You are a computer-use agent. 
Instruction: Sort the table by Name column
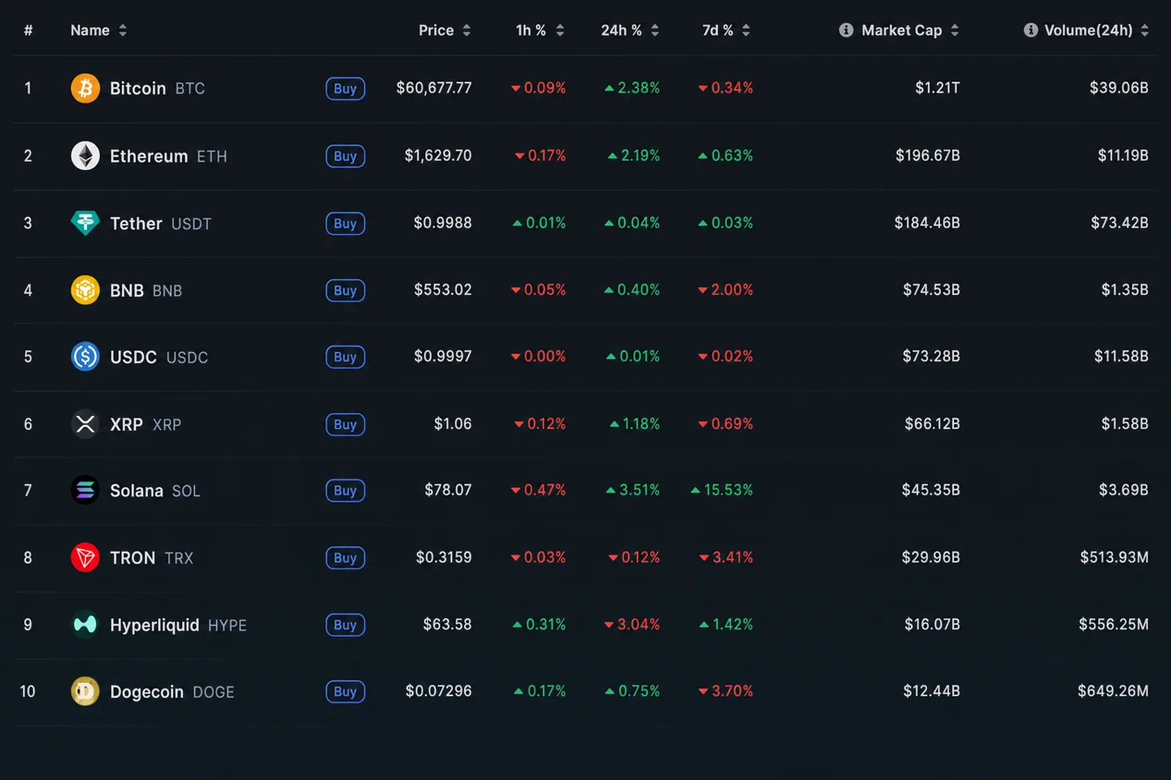[x=98, y=30]
